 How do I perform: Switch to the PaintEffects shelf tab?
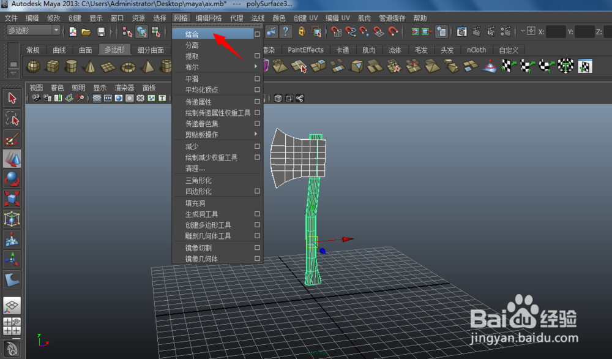click(305, 50)
